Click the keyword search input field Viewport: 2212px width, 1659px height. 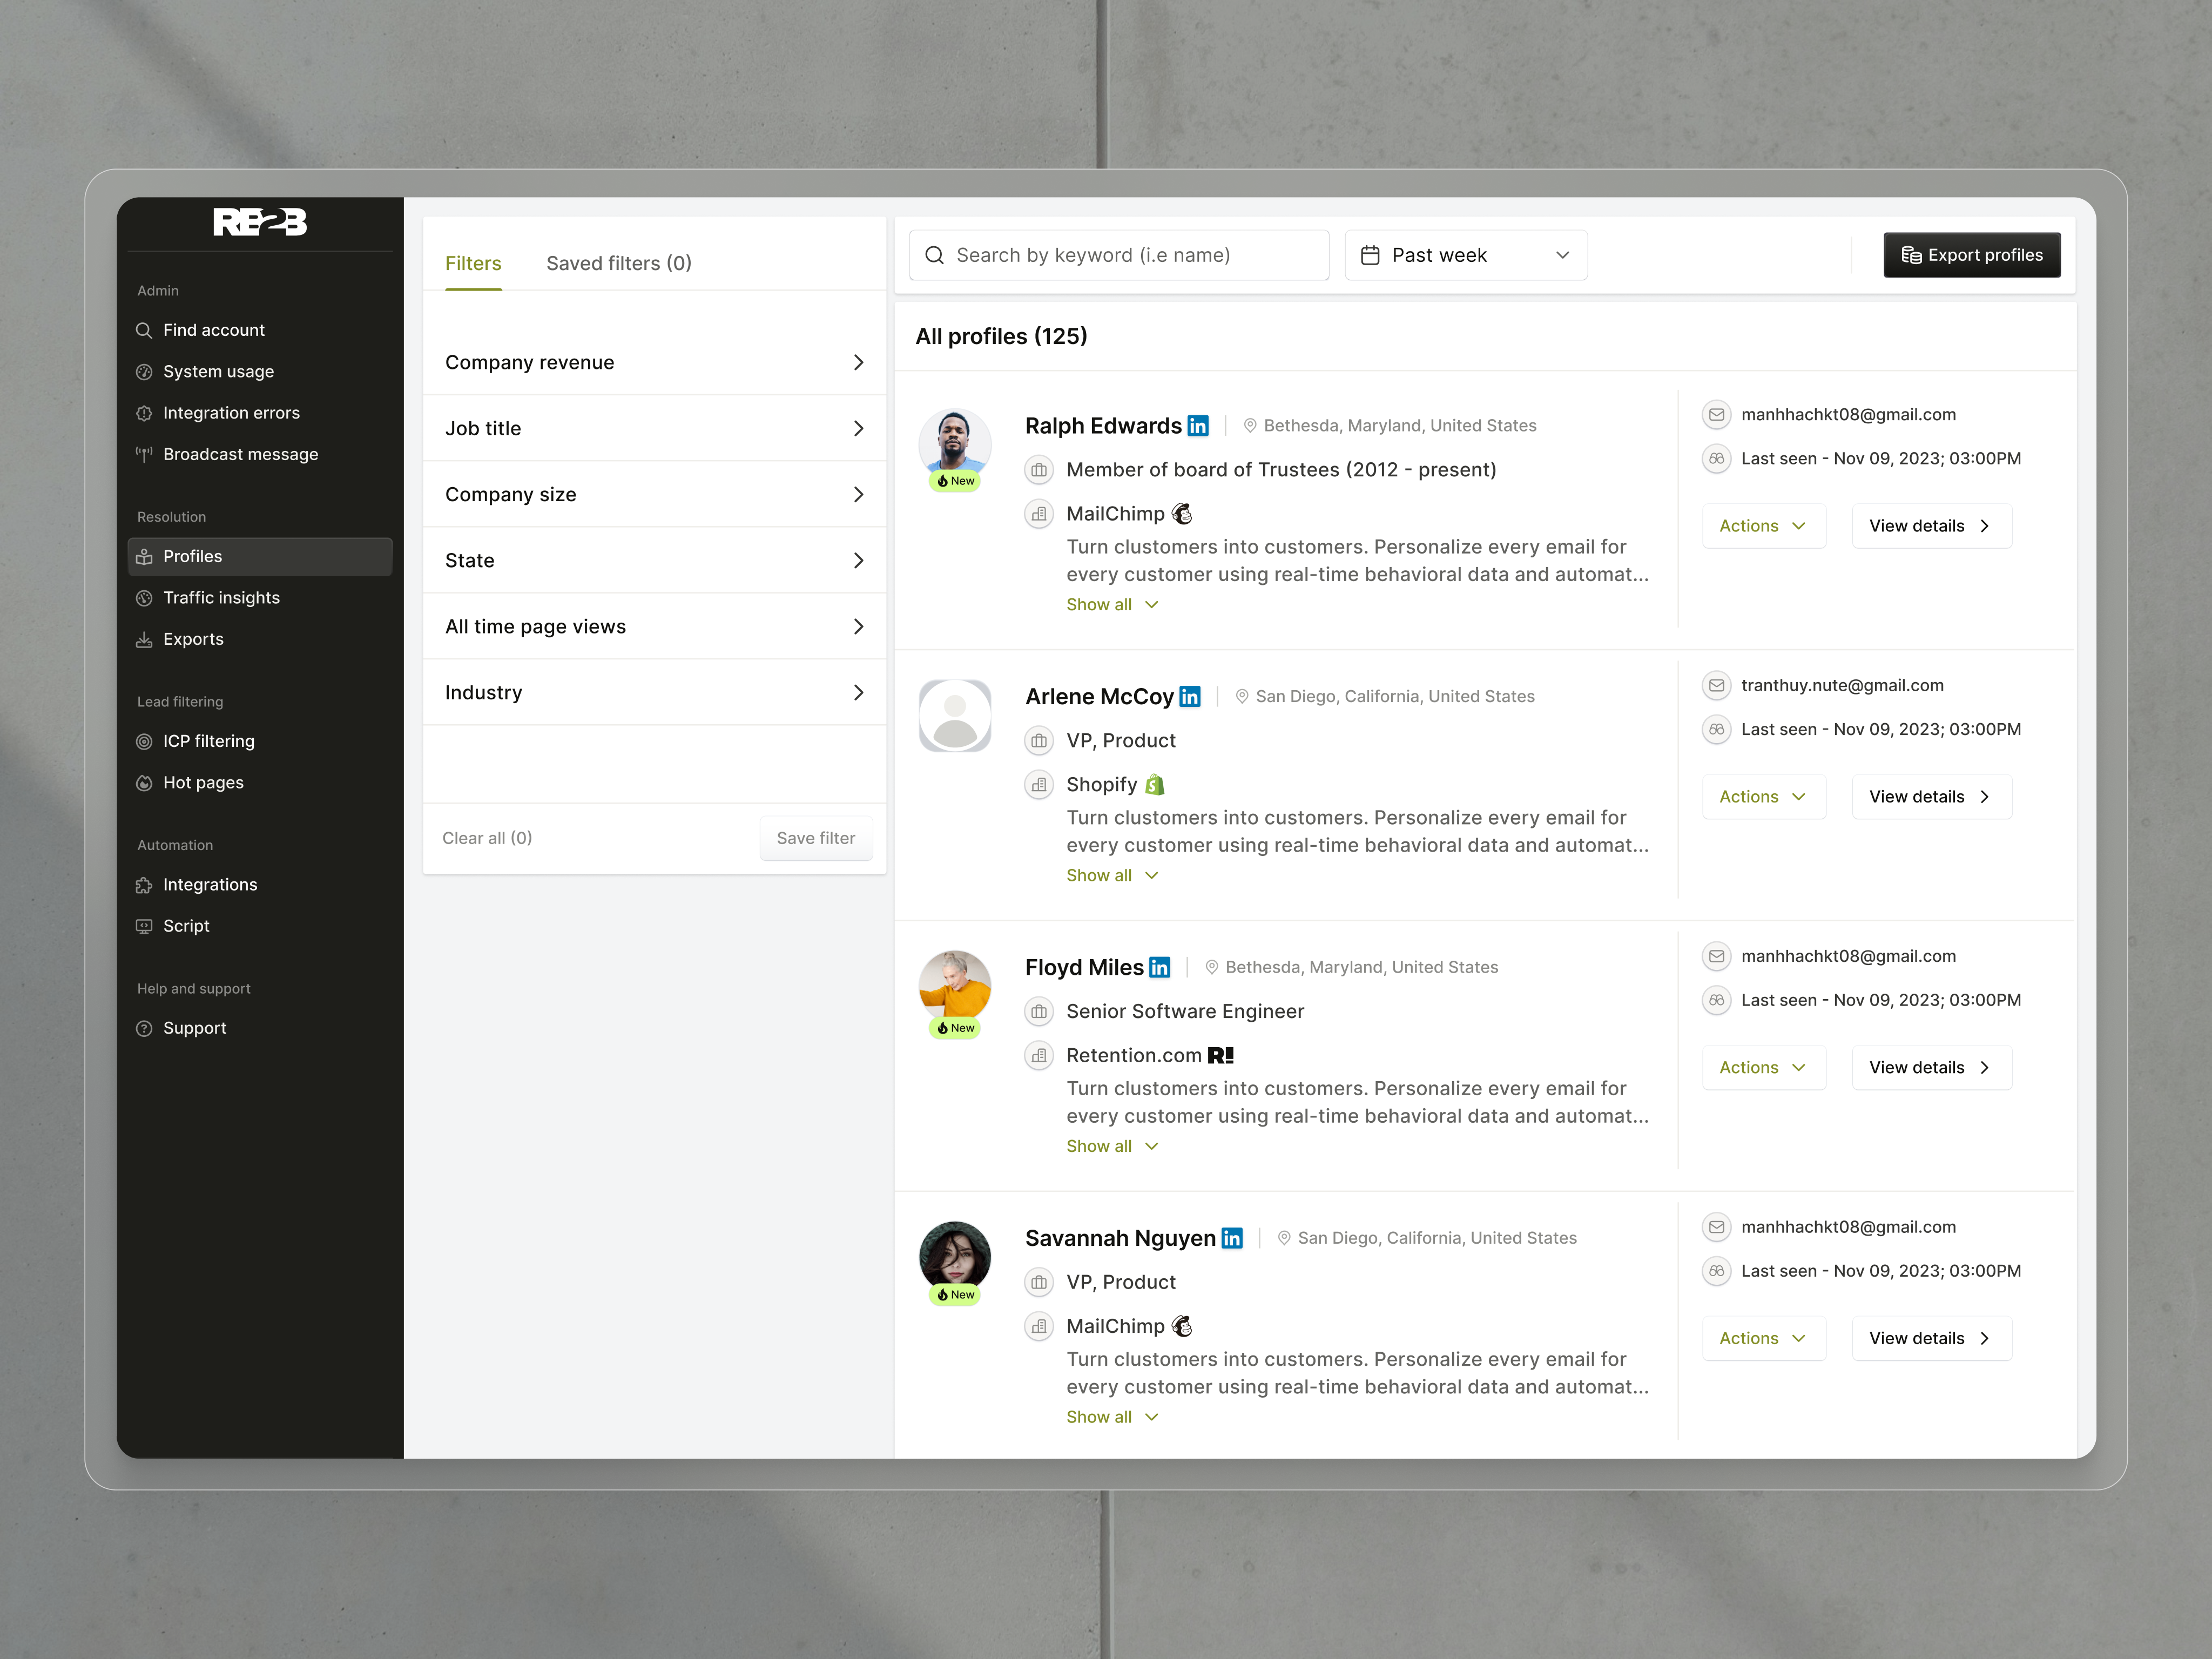(1118, 255)
